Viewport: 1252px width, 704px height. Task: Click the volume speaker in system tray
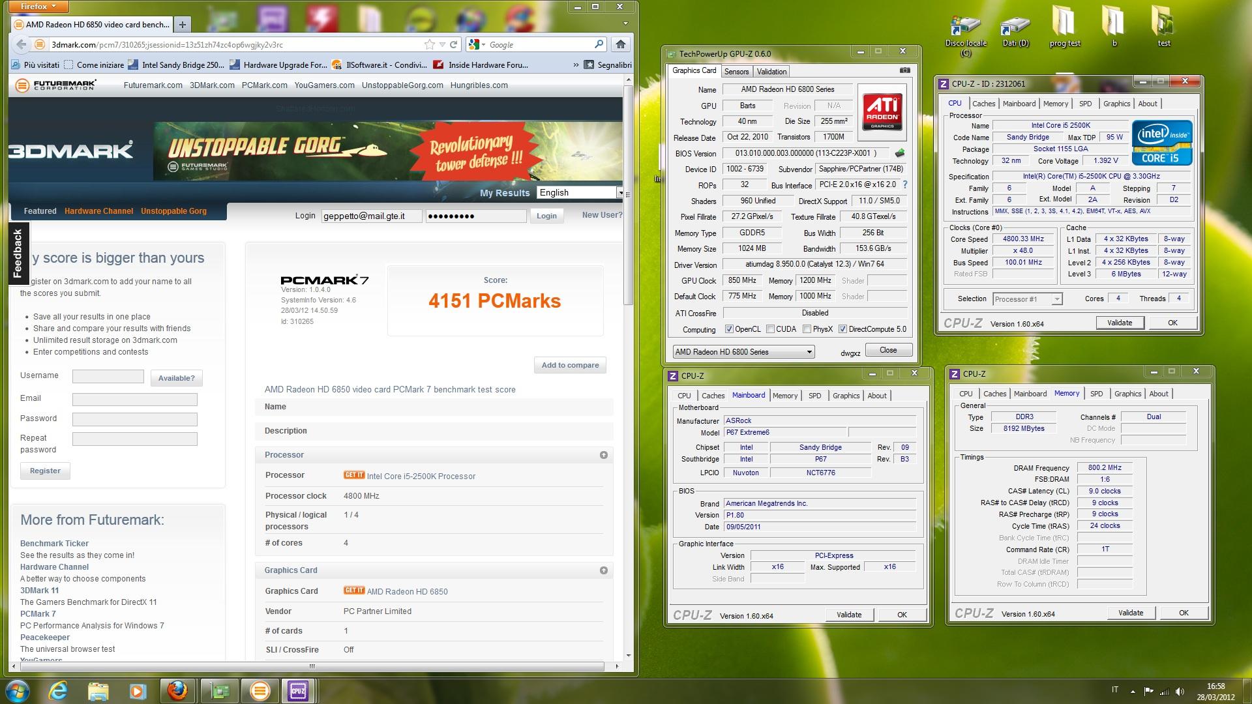(x=1179, y=691)
